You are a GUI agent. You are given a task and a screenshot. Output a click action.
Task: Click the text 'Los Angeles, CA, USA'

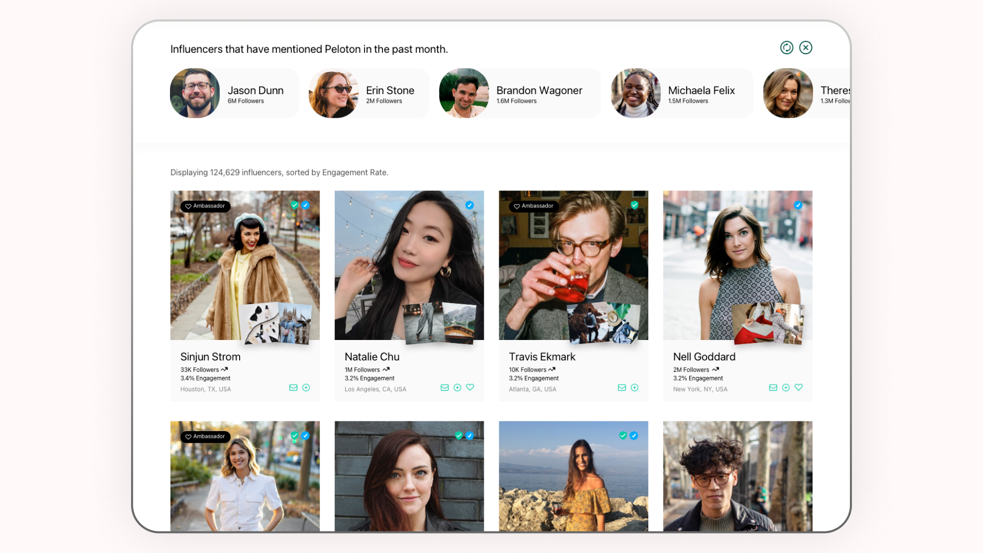point(375,389)
